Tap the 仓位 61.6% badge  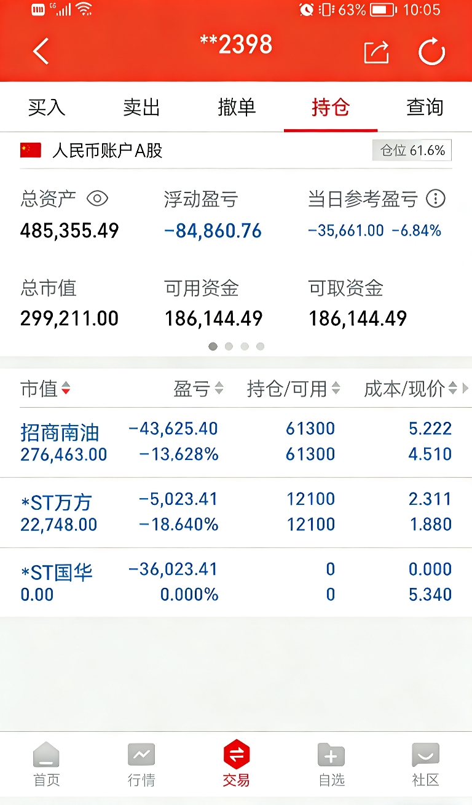tap(412, 151)
